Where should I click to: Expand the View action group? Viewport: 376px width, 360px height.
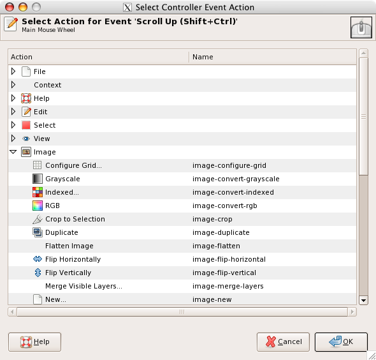click(13, 139)
